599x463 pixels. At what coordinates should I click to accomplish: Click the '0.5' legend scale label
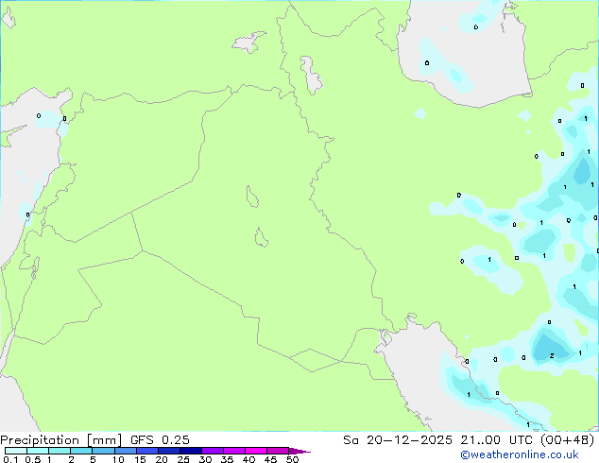tap(33, 459)
